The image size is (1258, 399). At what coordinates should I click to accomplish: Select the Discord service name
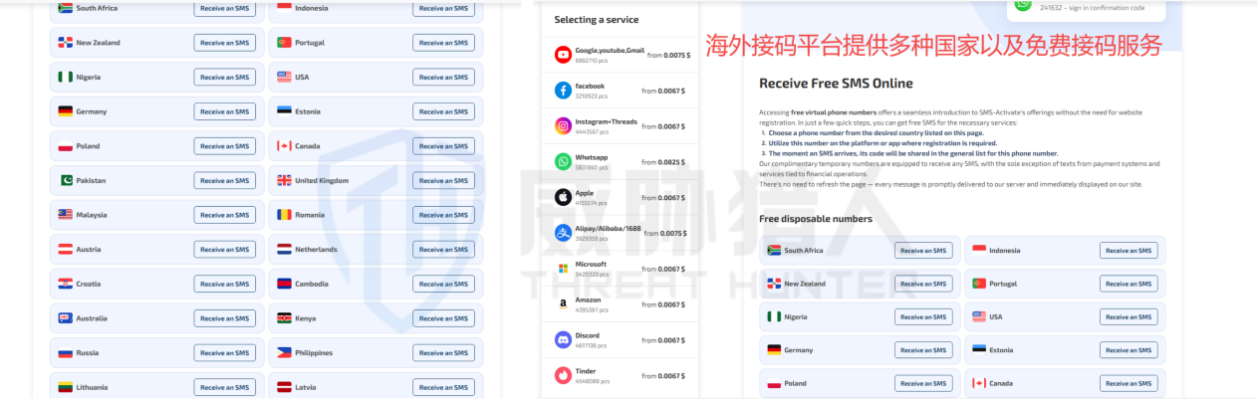coord(589,335)
